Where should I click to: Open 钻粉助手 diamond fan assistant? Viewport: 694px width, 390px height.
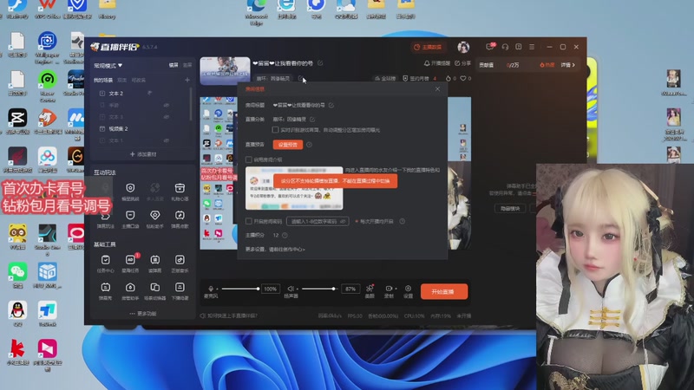click(154, 219)
